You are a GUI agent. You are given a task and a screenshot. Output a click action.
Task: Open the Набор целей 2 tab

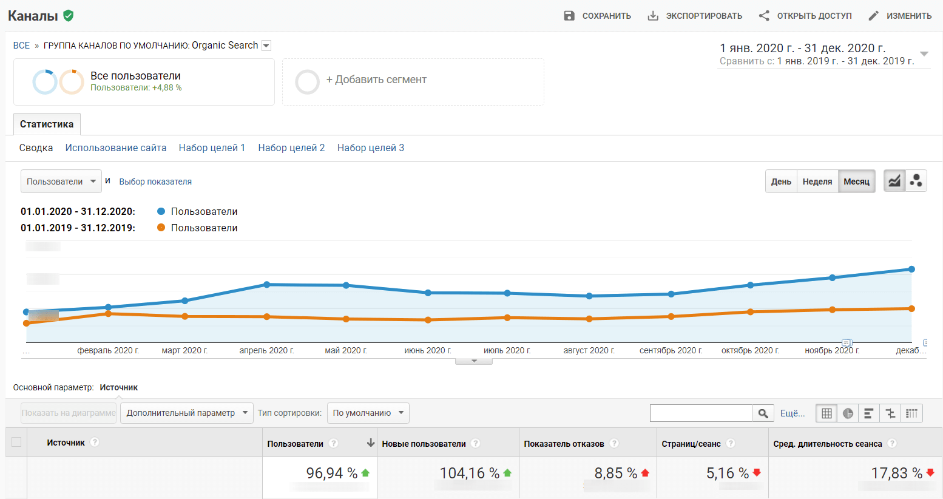pos(291,148)
